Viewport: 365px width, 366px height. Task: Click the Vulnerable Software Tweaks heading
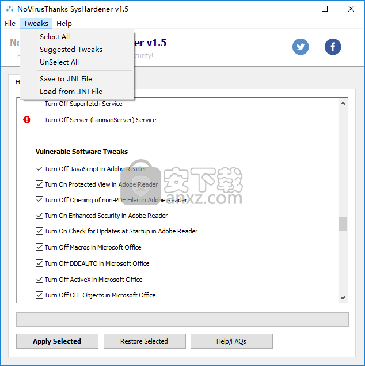[82, 152]
